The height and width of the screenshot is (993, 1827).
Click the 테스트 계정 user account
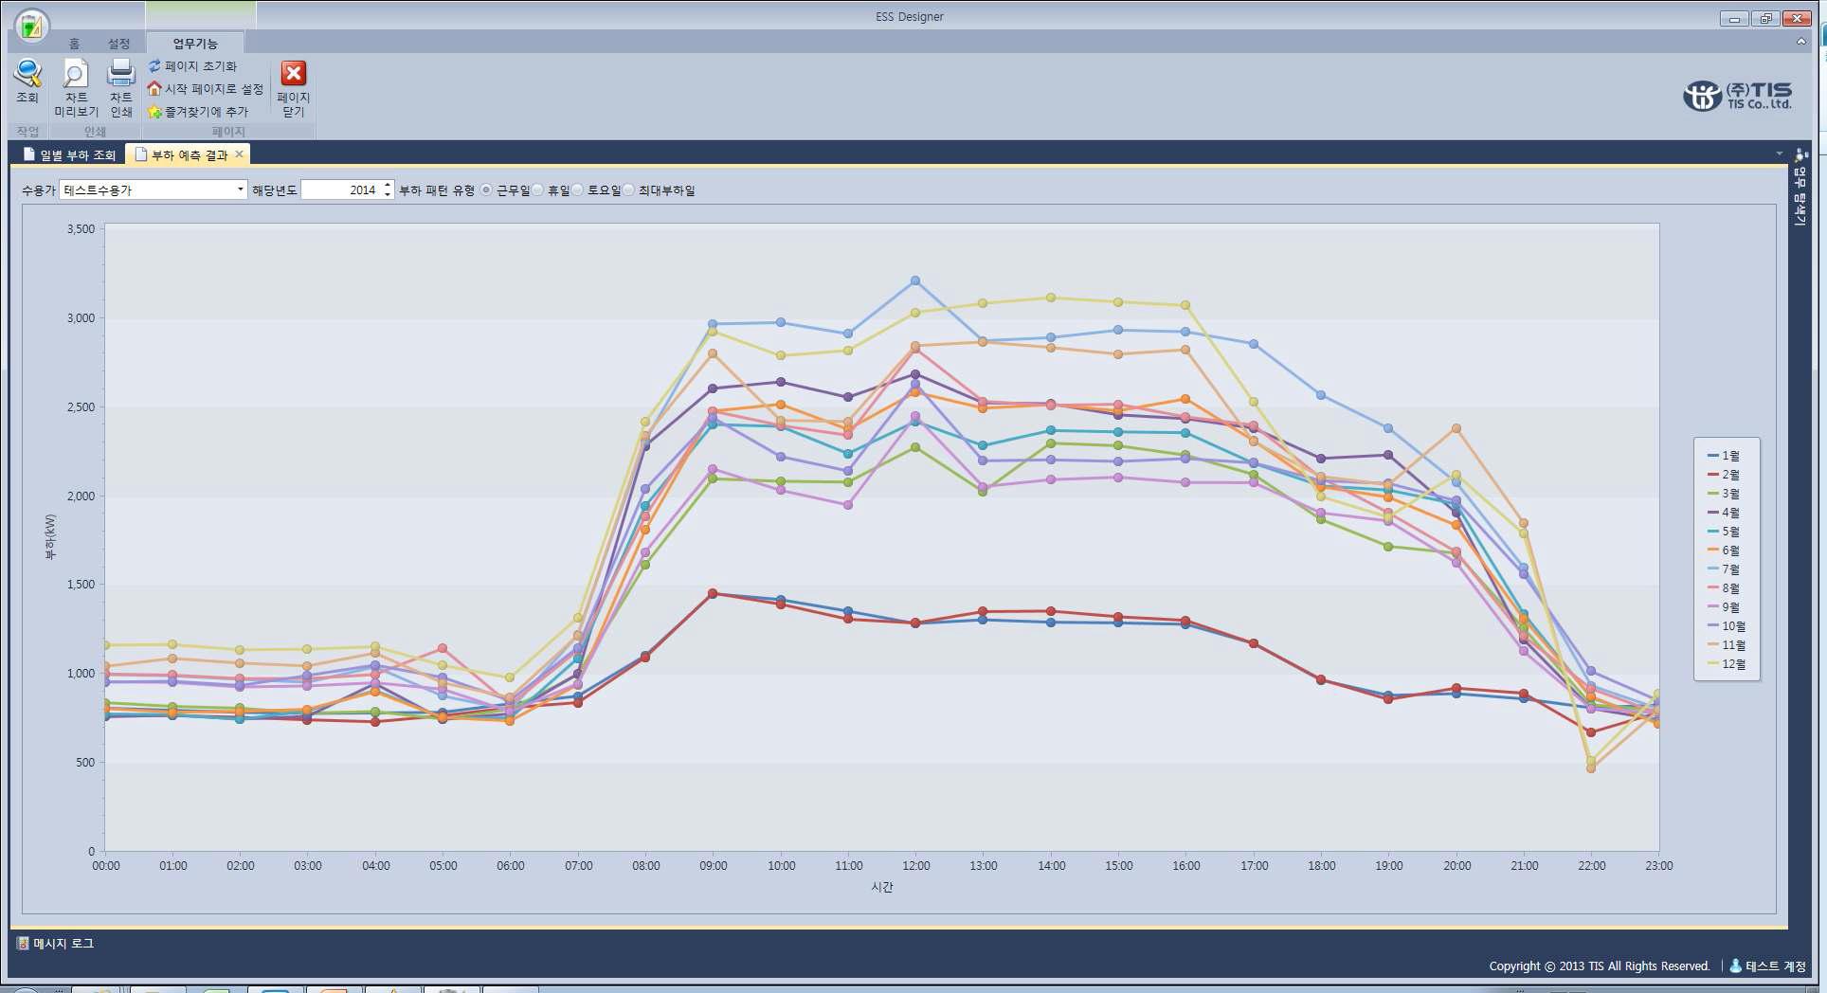tap(1768, 966)
